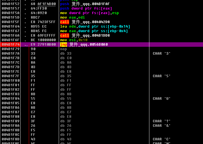This screenshot has height=144, width=203.
Task: Select hex bytes 8BC7
Action: [x=35, y=17]
